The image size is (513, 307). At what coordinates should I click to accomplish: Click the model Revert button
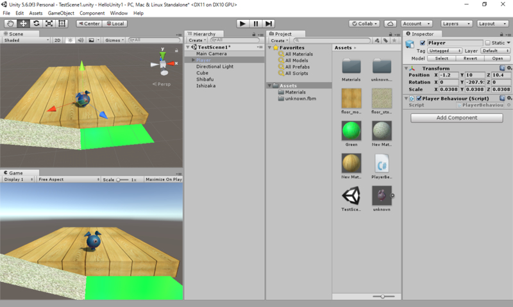(x=470, y=58)
